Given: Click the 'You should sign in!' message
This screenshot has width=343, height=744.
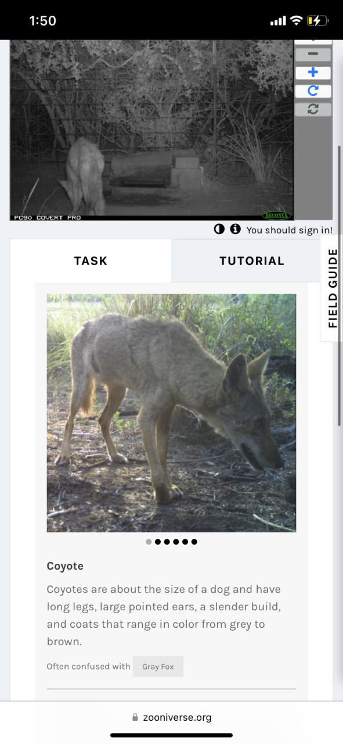Looking at the screenshot, I should point(289,230).
